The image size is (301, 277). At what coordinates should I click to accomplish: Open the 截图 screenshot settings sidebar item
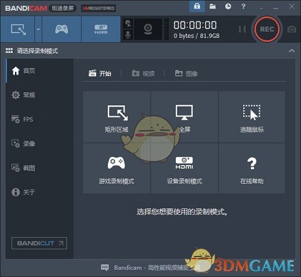pyautogui.click(x=40, y=168)
